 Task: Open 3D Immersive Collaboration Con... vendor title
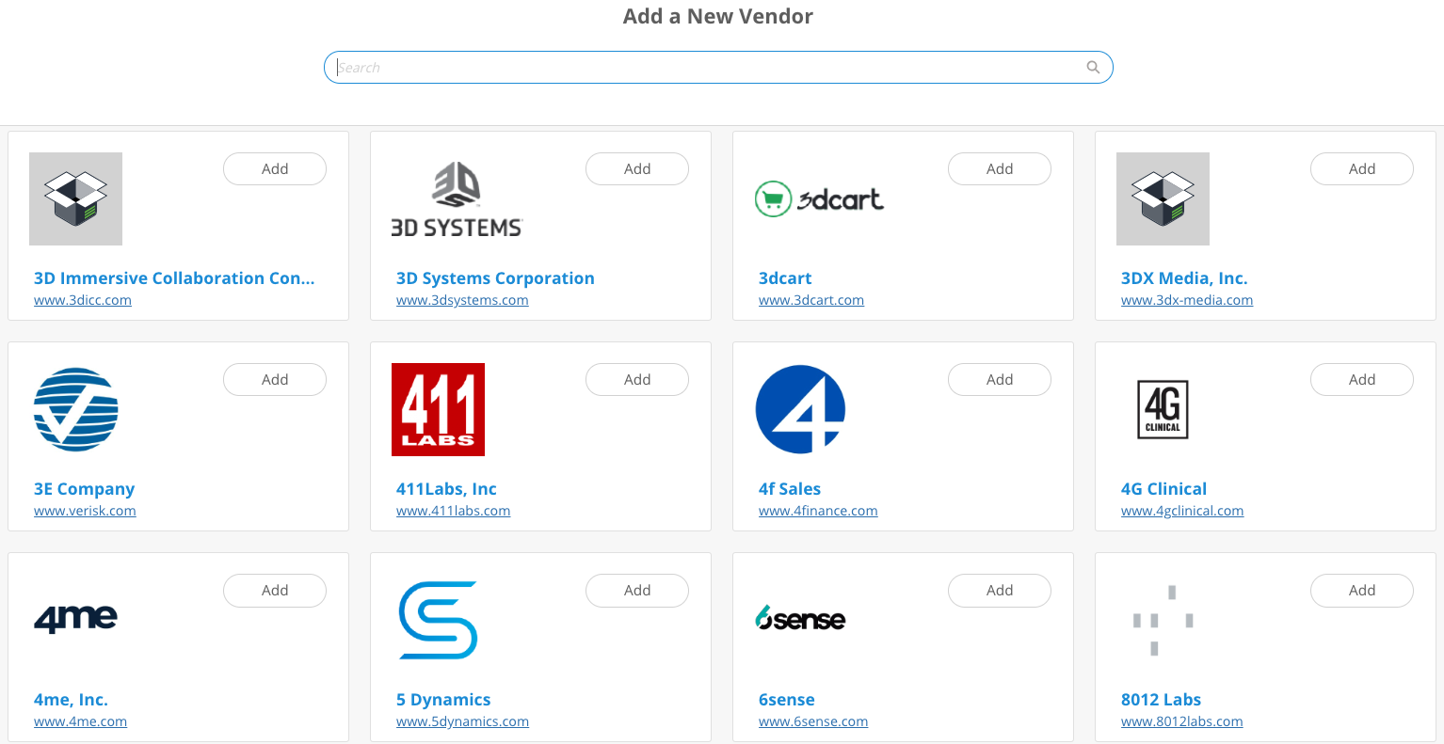174,278
